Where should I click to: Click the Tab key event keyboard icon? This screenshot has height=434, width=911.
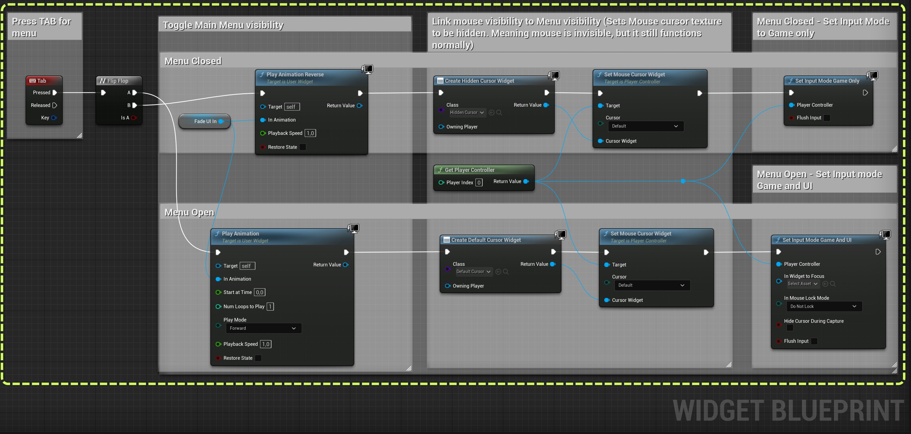pos(32,81)
